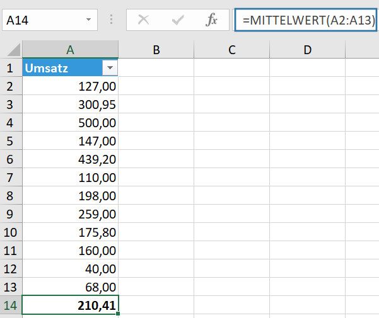Select row 6 header

[11, 159]
